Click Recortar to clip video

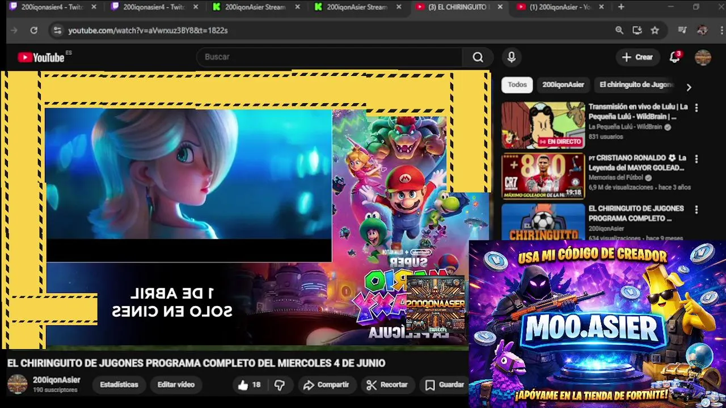[x=387, y=385]
